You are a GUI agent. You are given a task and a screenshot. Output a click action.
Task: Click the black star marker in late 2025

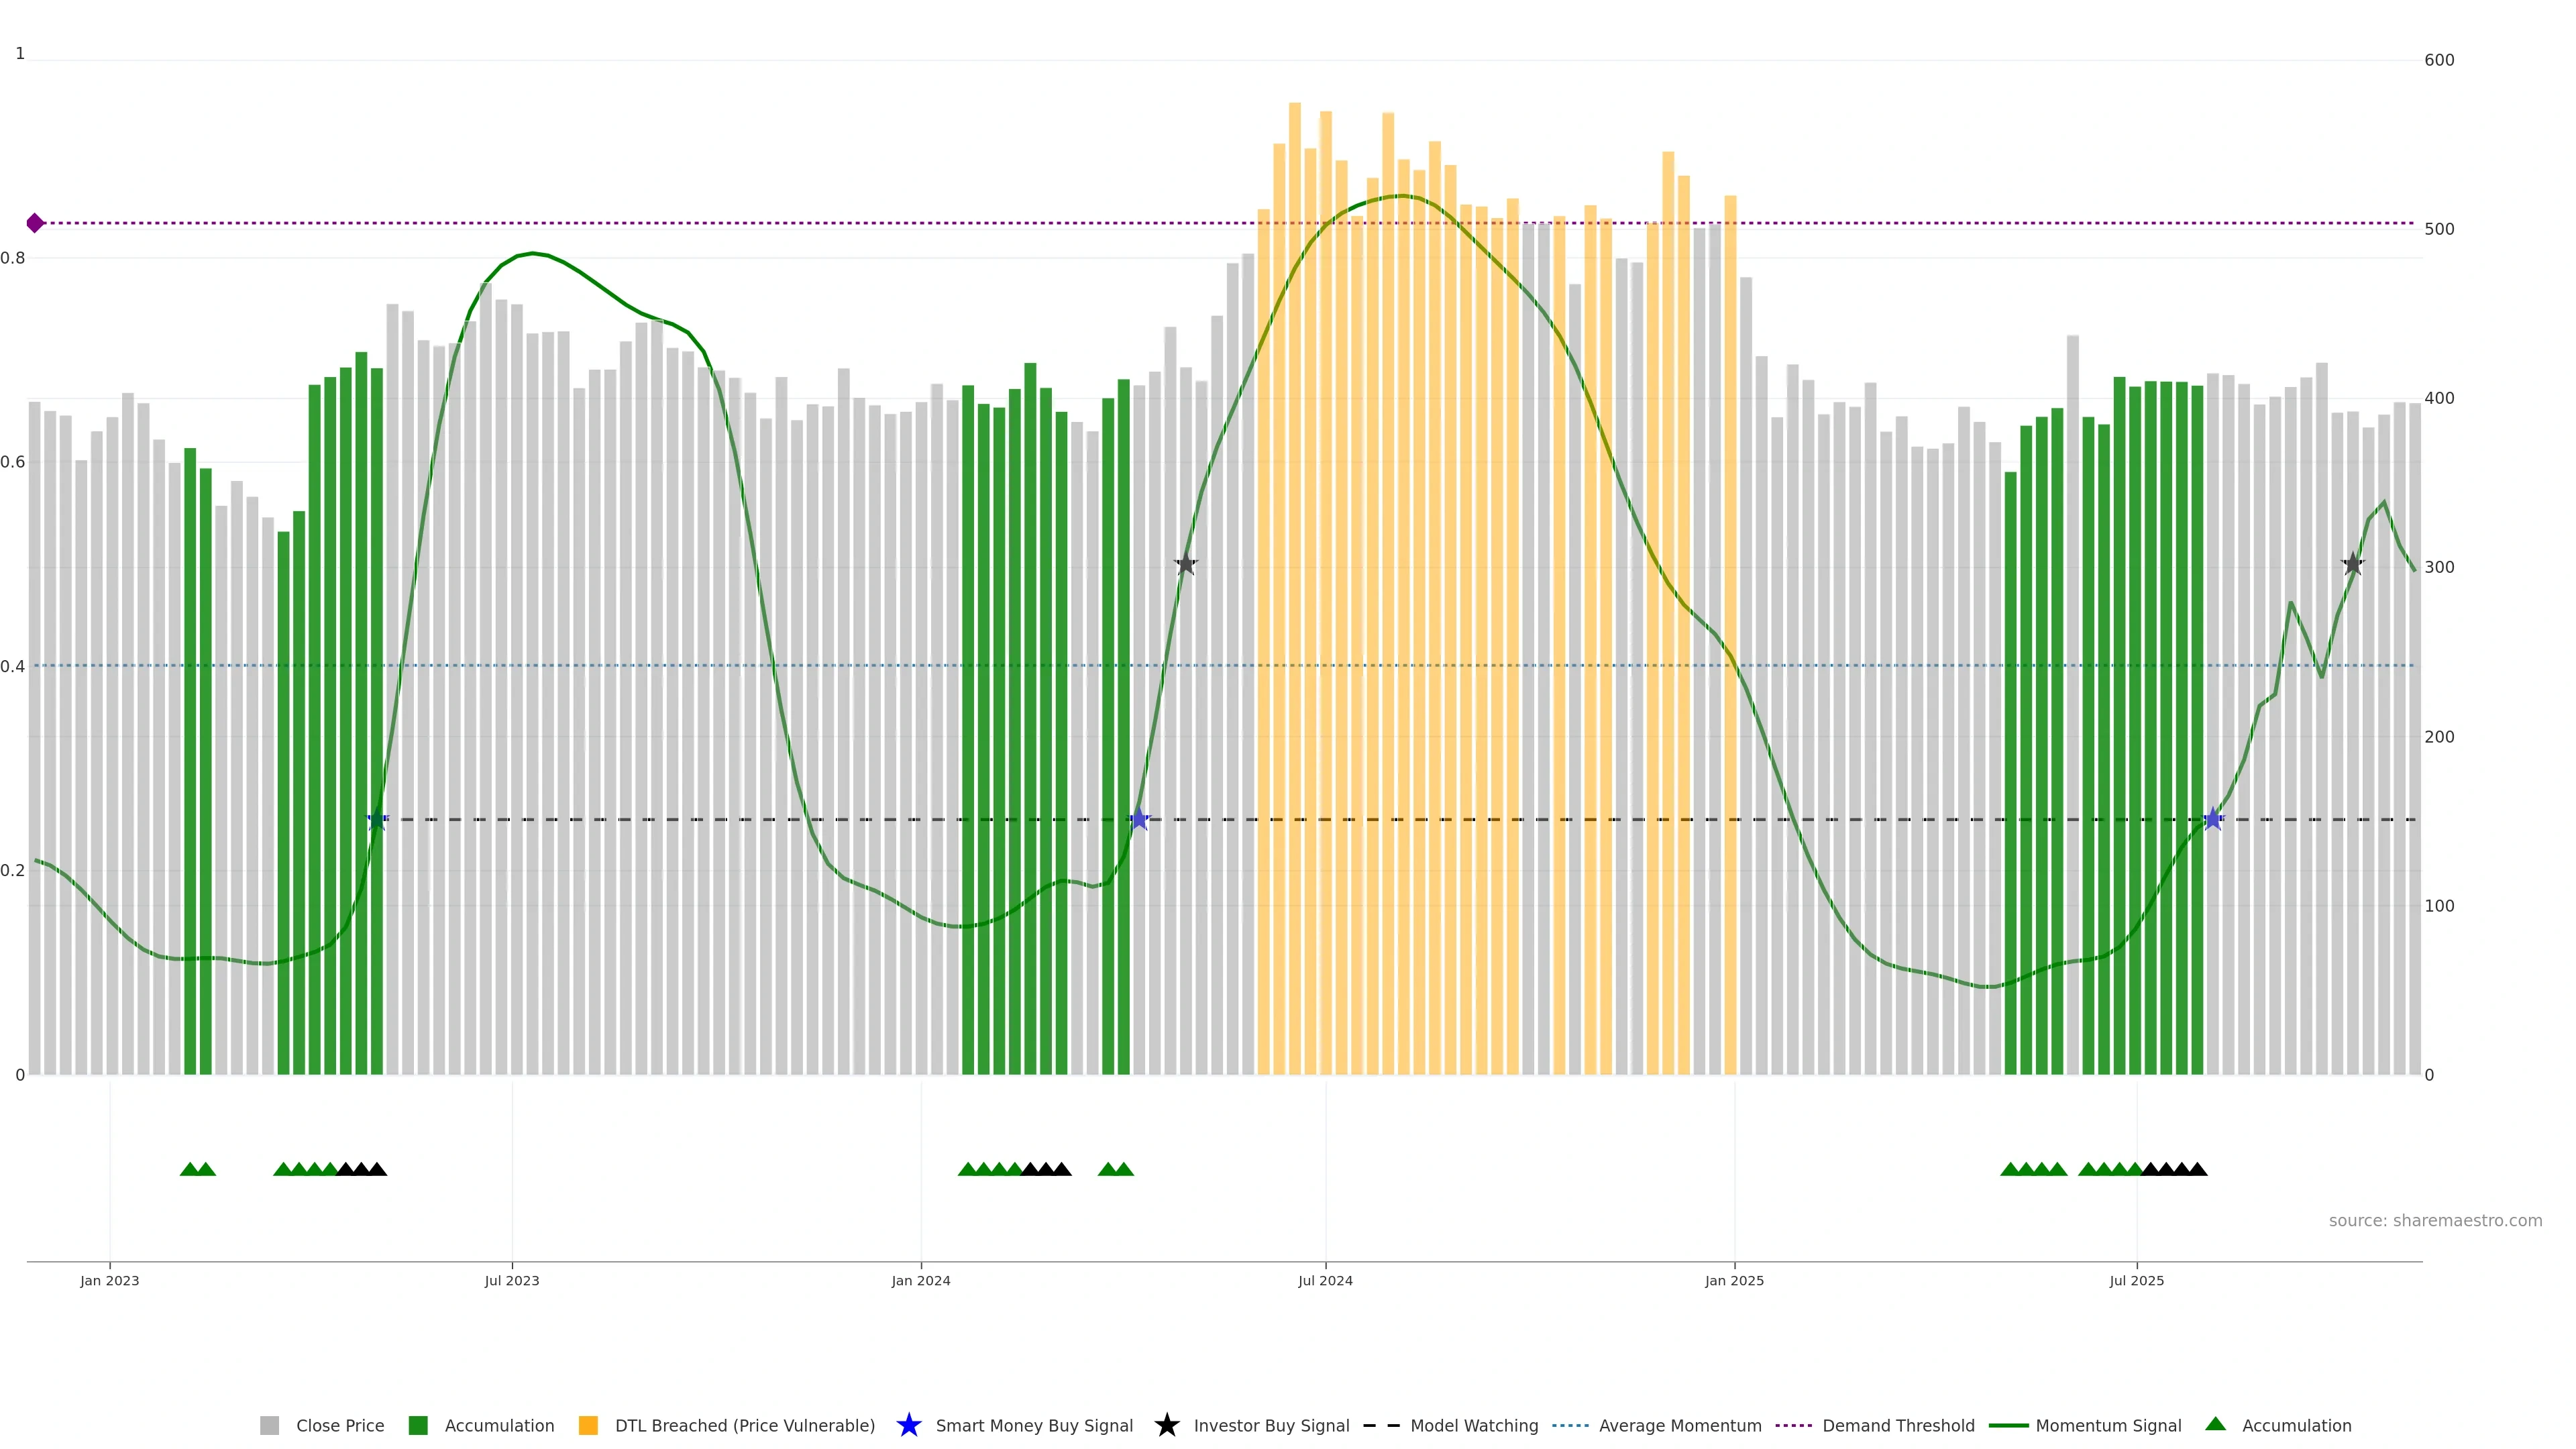(2353, 564)
